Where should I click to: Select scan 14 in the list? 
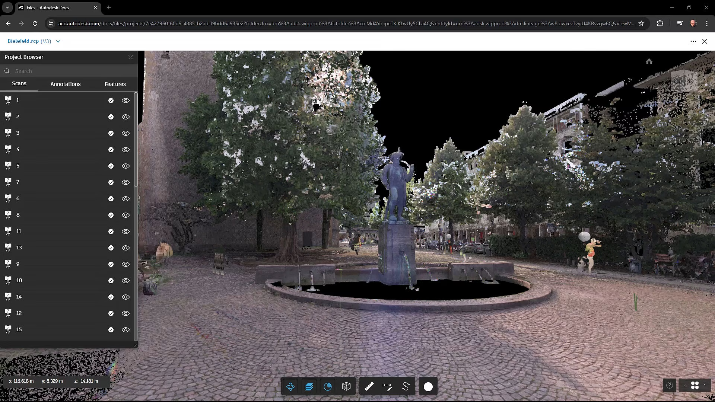(x=19, y=297)
